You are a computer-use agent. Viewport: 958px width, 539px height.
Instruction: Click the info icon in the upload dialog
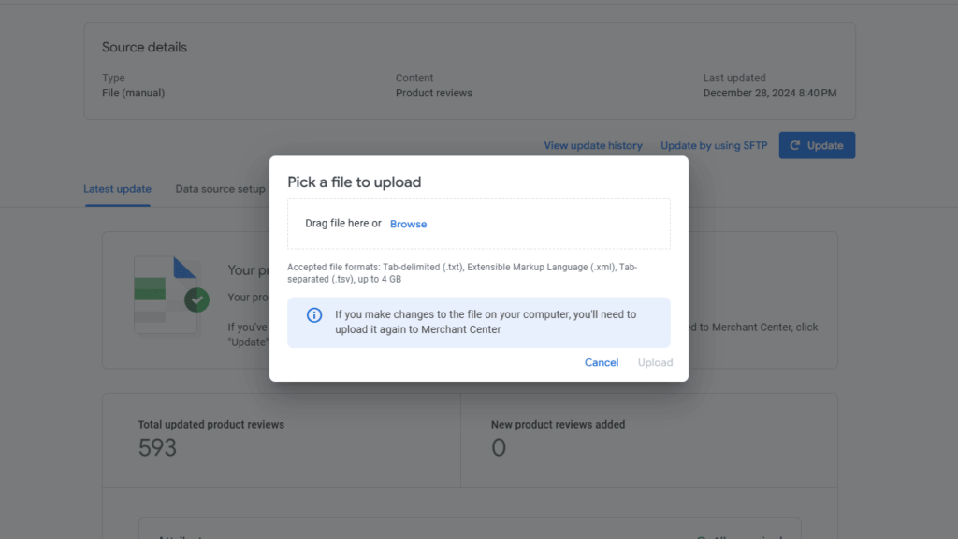(314, 315)
